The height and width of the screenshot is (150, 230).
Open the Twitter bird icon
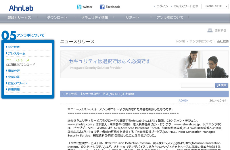tap(79, 7)
